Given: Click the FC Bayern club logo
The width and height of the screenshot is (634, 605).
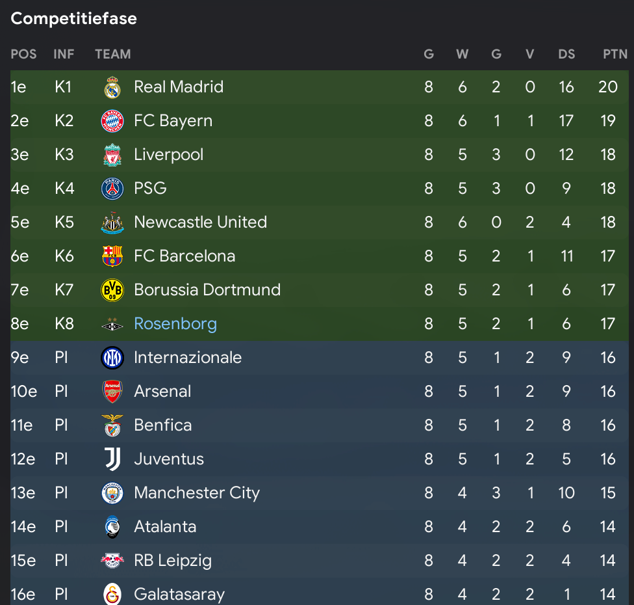Looking at the screenshot, I should point(112,121).
